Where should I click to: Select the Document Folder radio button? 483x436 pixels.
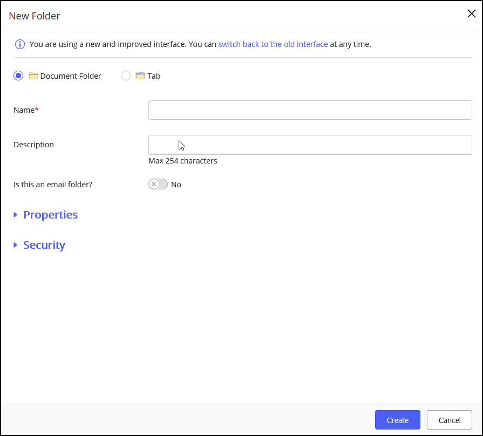[x=18, y=76]
